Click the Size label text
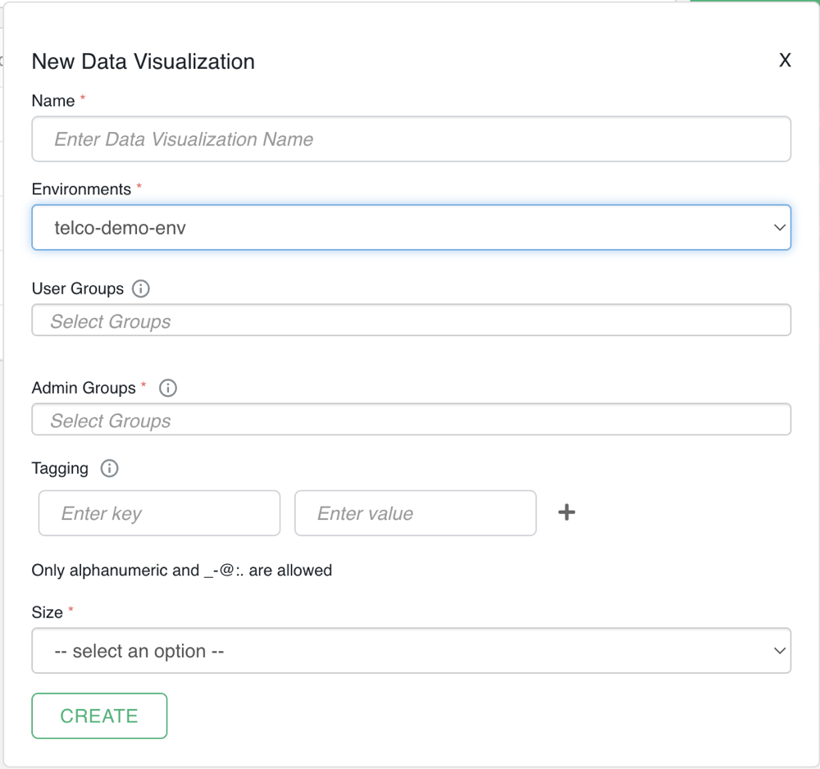The height and width of the screenshot is (769, 820). point(48,612)
